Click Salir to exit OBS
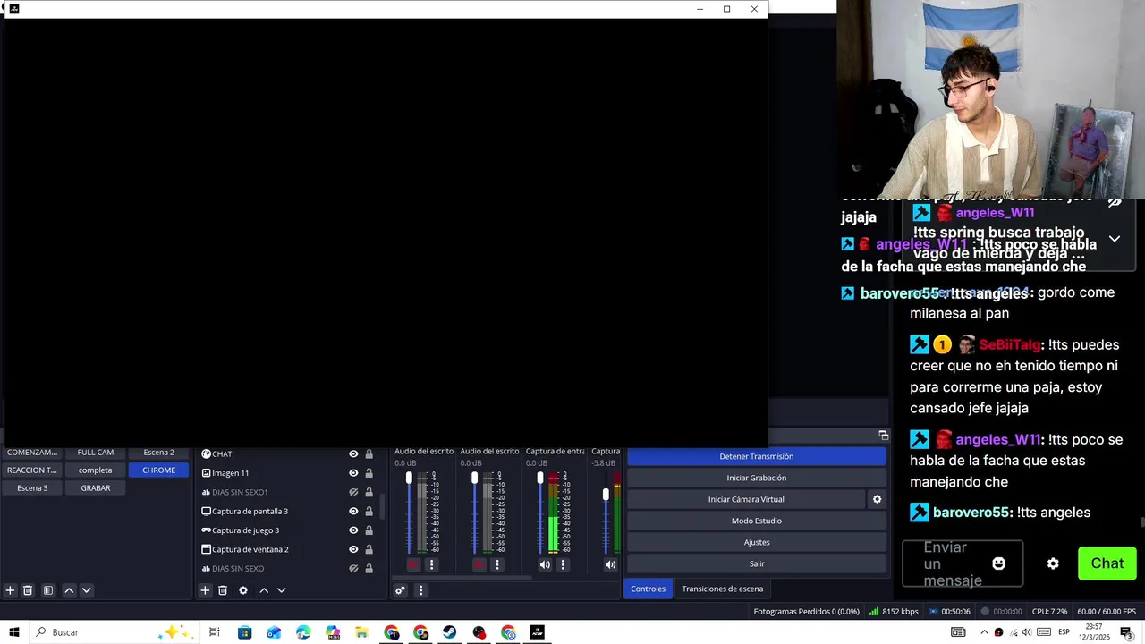 pyautogui.click(x=757, y=563)
